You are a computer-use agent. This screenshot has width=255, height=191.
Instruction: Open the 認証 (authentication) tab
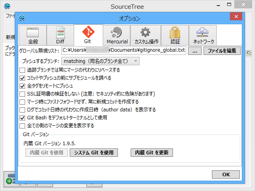[175, 35]
